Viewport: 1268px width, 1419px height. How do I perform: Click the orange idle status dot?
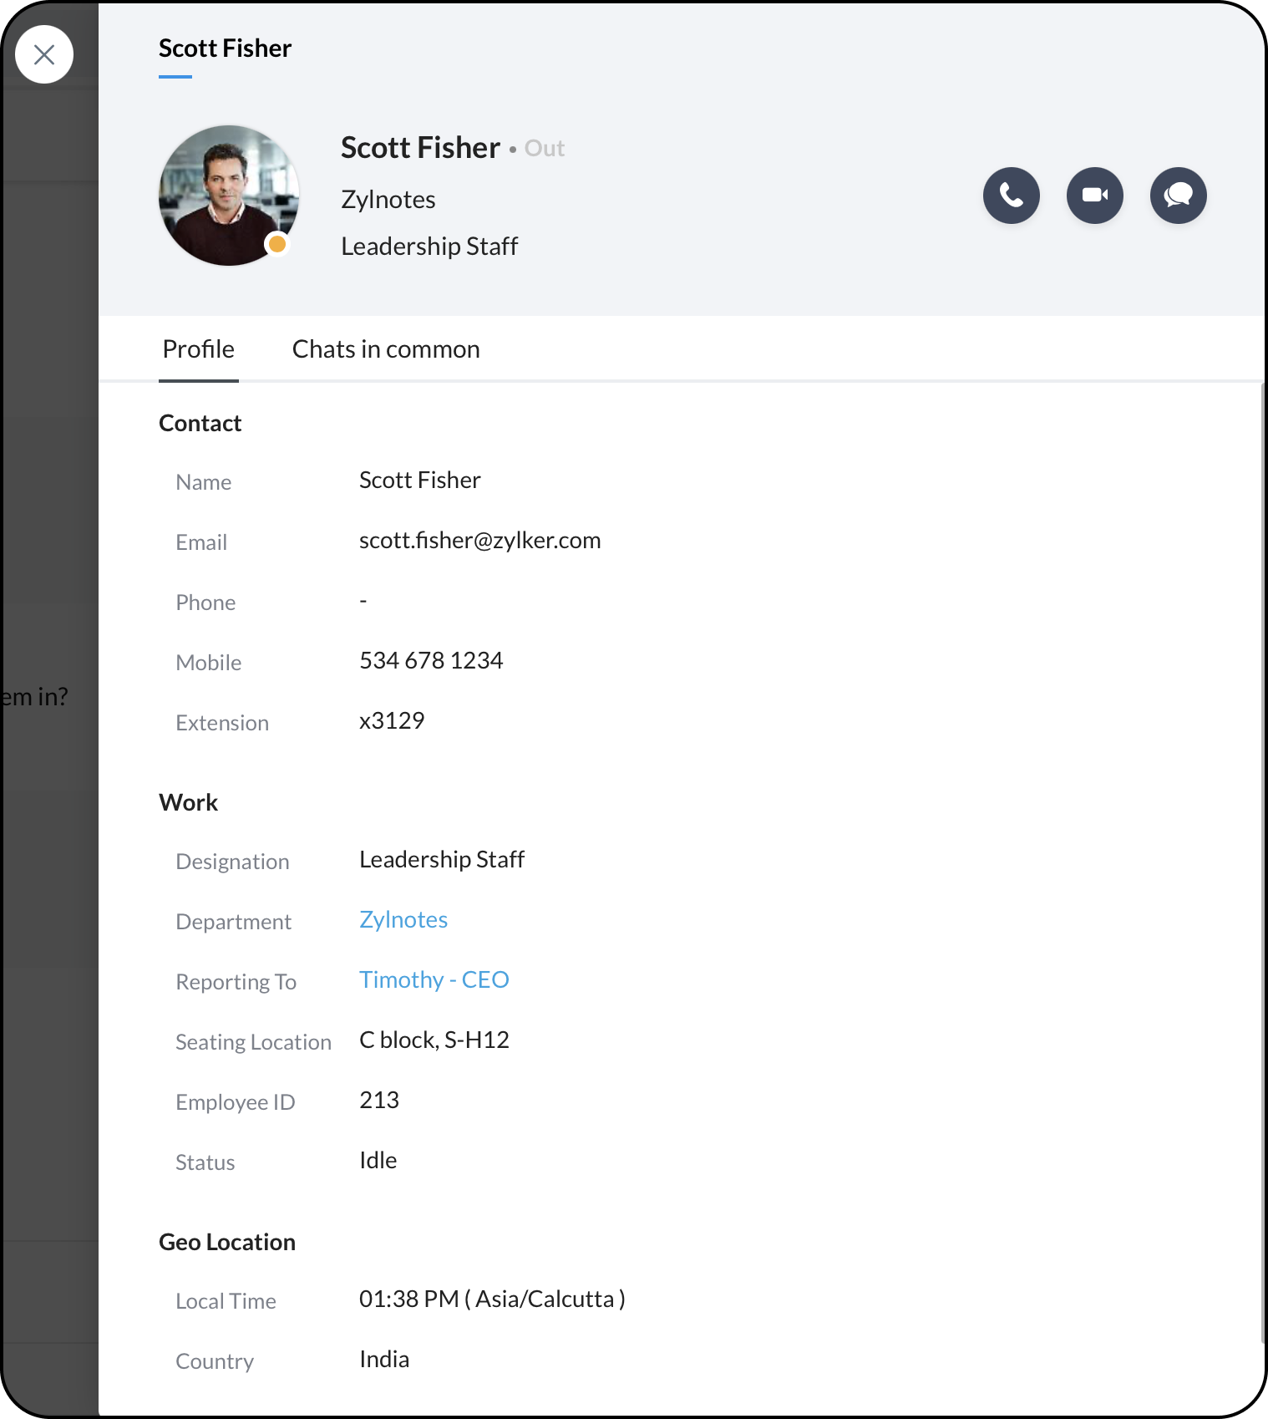point(276,244)
